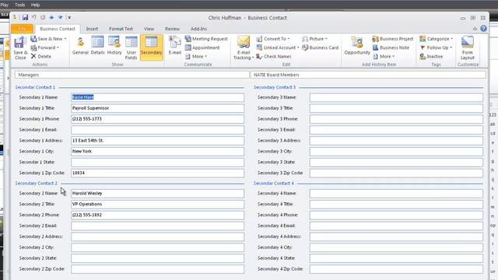Click the Secondary 1 City field
The width and height of the screenshot is (498, 280).
(x=157, y=151)
